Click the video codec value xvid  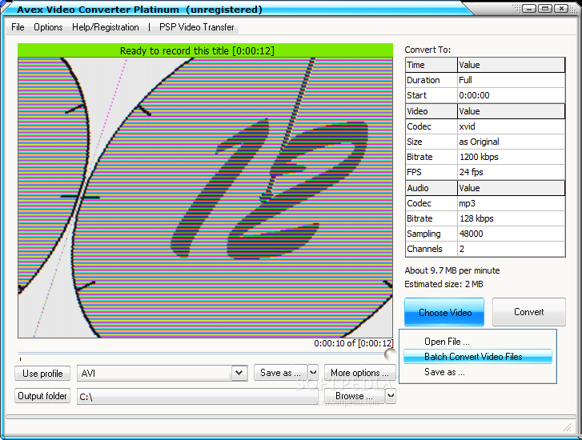point(511,126)
